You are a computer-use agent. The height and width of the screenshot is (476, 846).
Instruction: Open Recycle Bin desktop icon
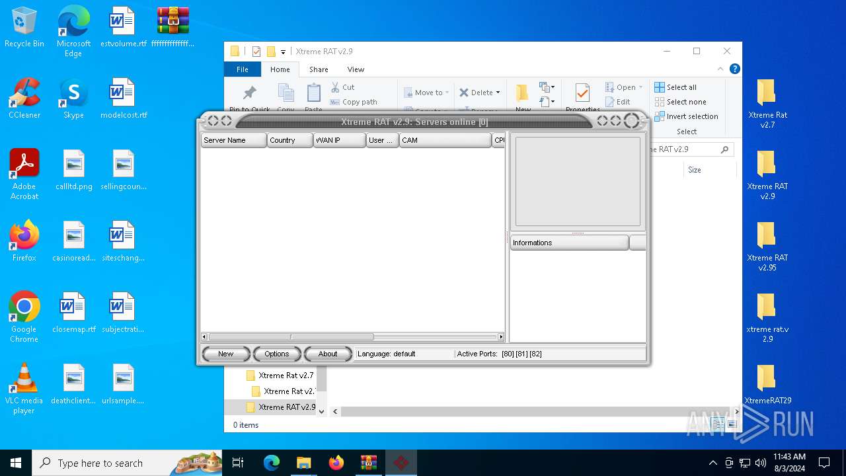click(x=24, y=28)
